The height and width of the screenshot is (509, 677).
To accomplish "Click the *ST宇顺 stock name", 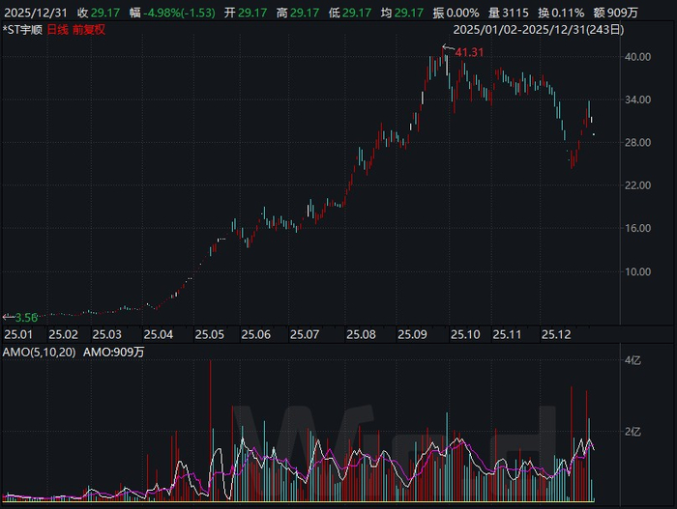I will point(22,30).
